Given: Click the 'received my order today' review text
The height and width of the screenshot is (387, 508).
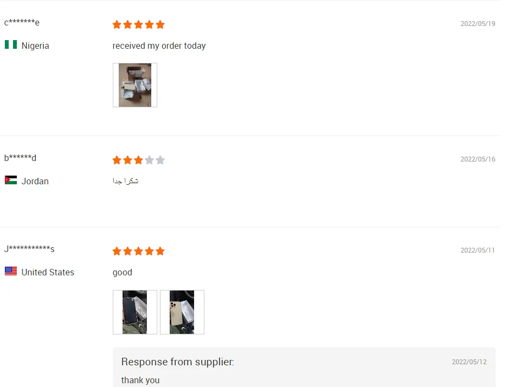Looking at the screenshot, I should click(159, 46).
